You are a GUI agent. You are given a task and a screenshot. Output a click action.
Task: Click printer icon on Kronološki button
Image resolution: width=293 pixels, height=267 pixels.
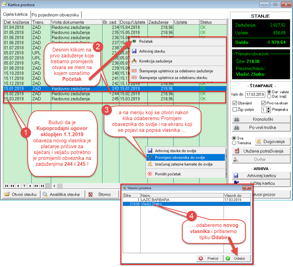[237, 119]
